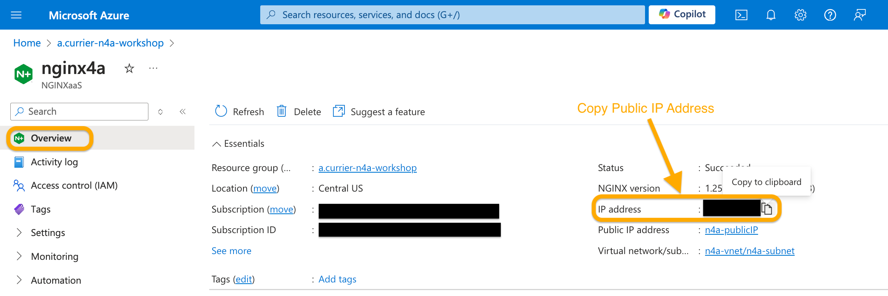Click the Status label
The image size is (888, 296).
click(611, 168)
